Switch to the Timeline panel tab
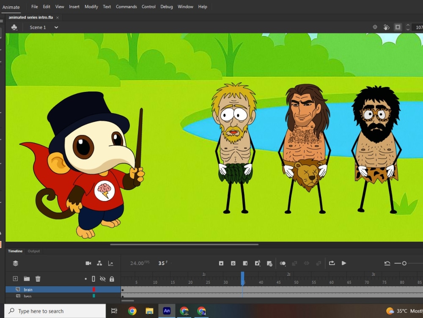Screen dimensions: 423x318 (x=15, y=251)
